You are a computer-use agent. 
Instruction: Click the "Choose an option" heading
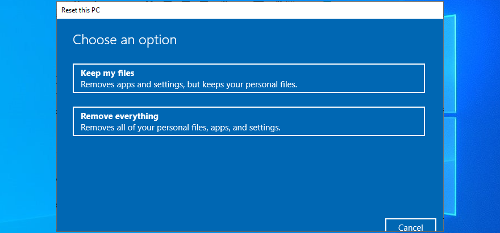coord(124,40)
